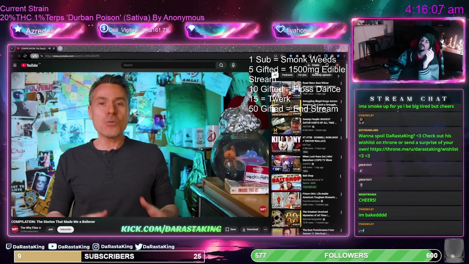The height and width of the screenshot is (264, 469).
Task: Go back with the browser back arrow
Action: pyautogui.click(x=12, y=56)
